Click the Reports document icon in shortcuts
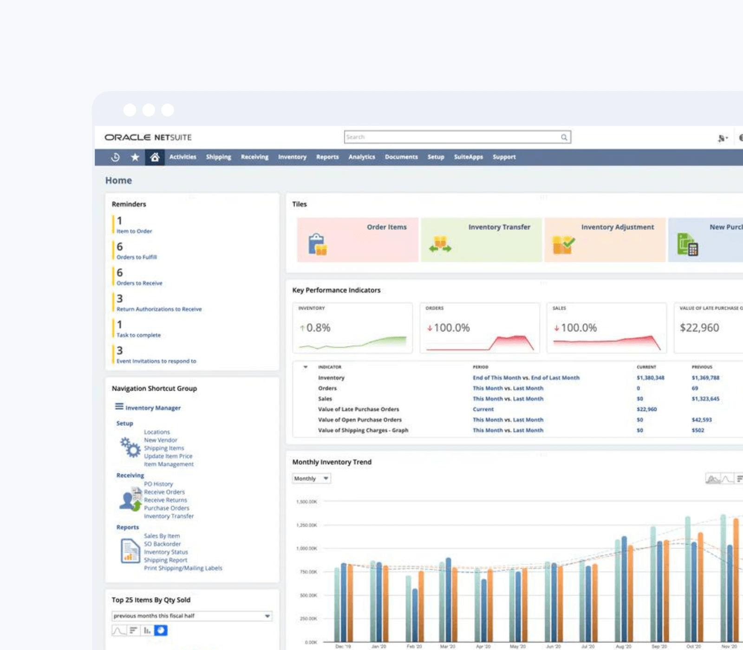This screenshot has width=743, height=650. tap(130, 551)
